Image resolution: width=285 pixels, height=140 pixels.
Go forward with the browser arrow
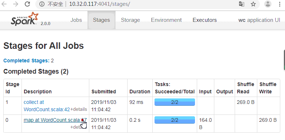16,4
